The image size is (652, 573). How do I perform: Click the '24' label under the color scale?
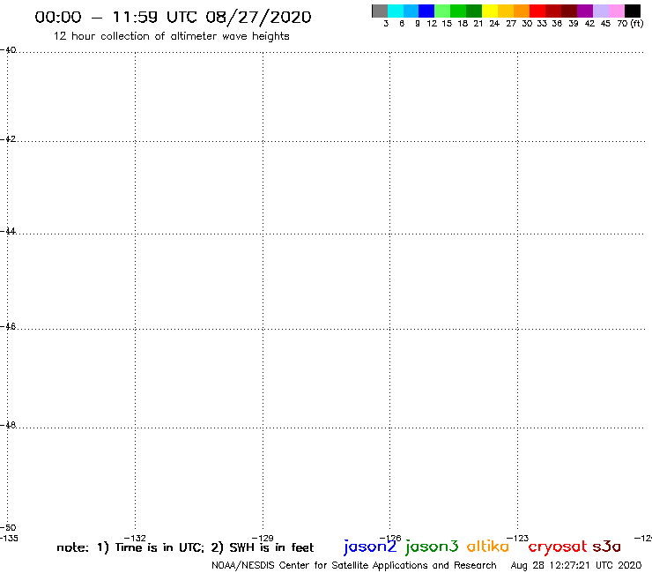[494, 24]
